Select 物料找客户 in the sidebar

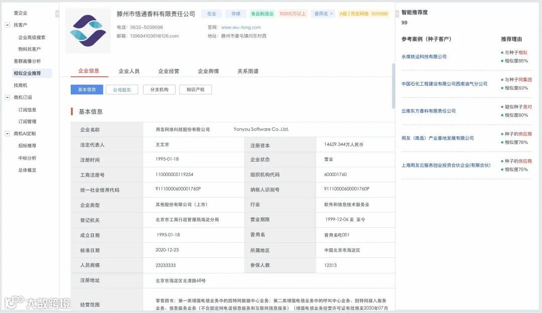tap(30, 49)
